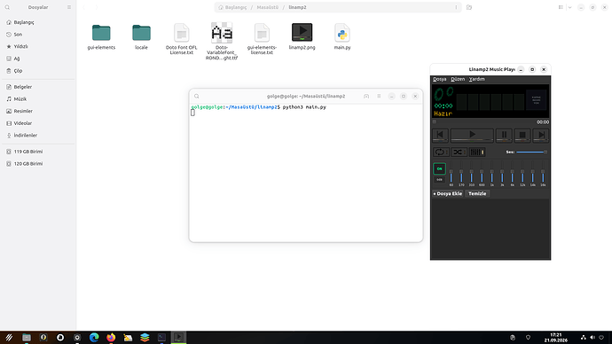Screen dimensions: 612x344
Task: Toggle the equalizer ON button
Action: coord(439,168)
